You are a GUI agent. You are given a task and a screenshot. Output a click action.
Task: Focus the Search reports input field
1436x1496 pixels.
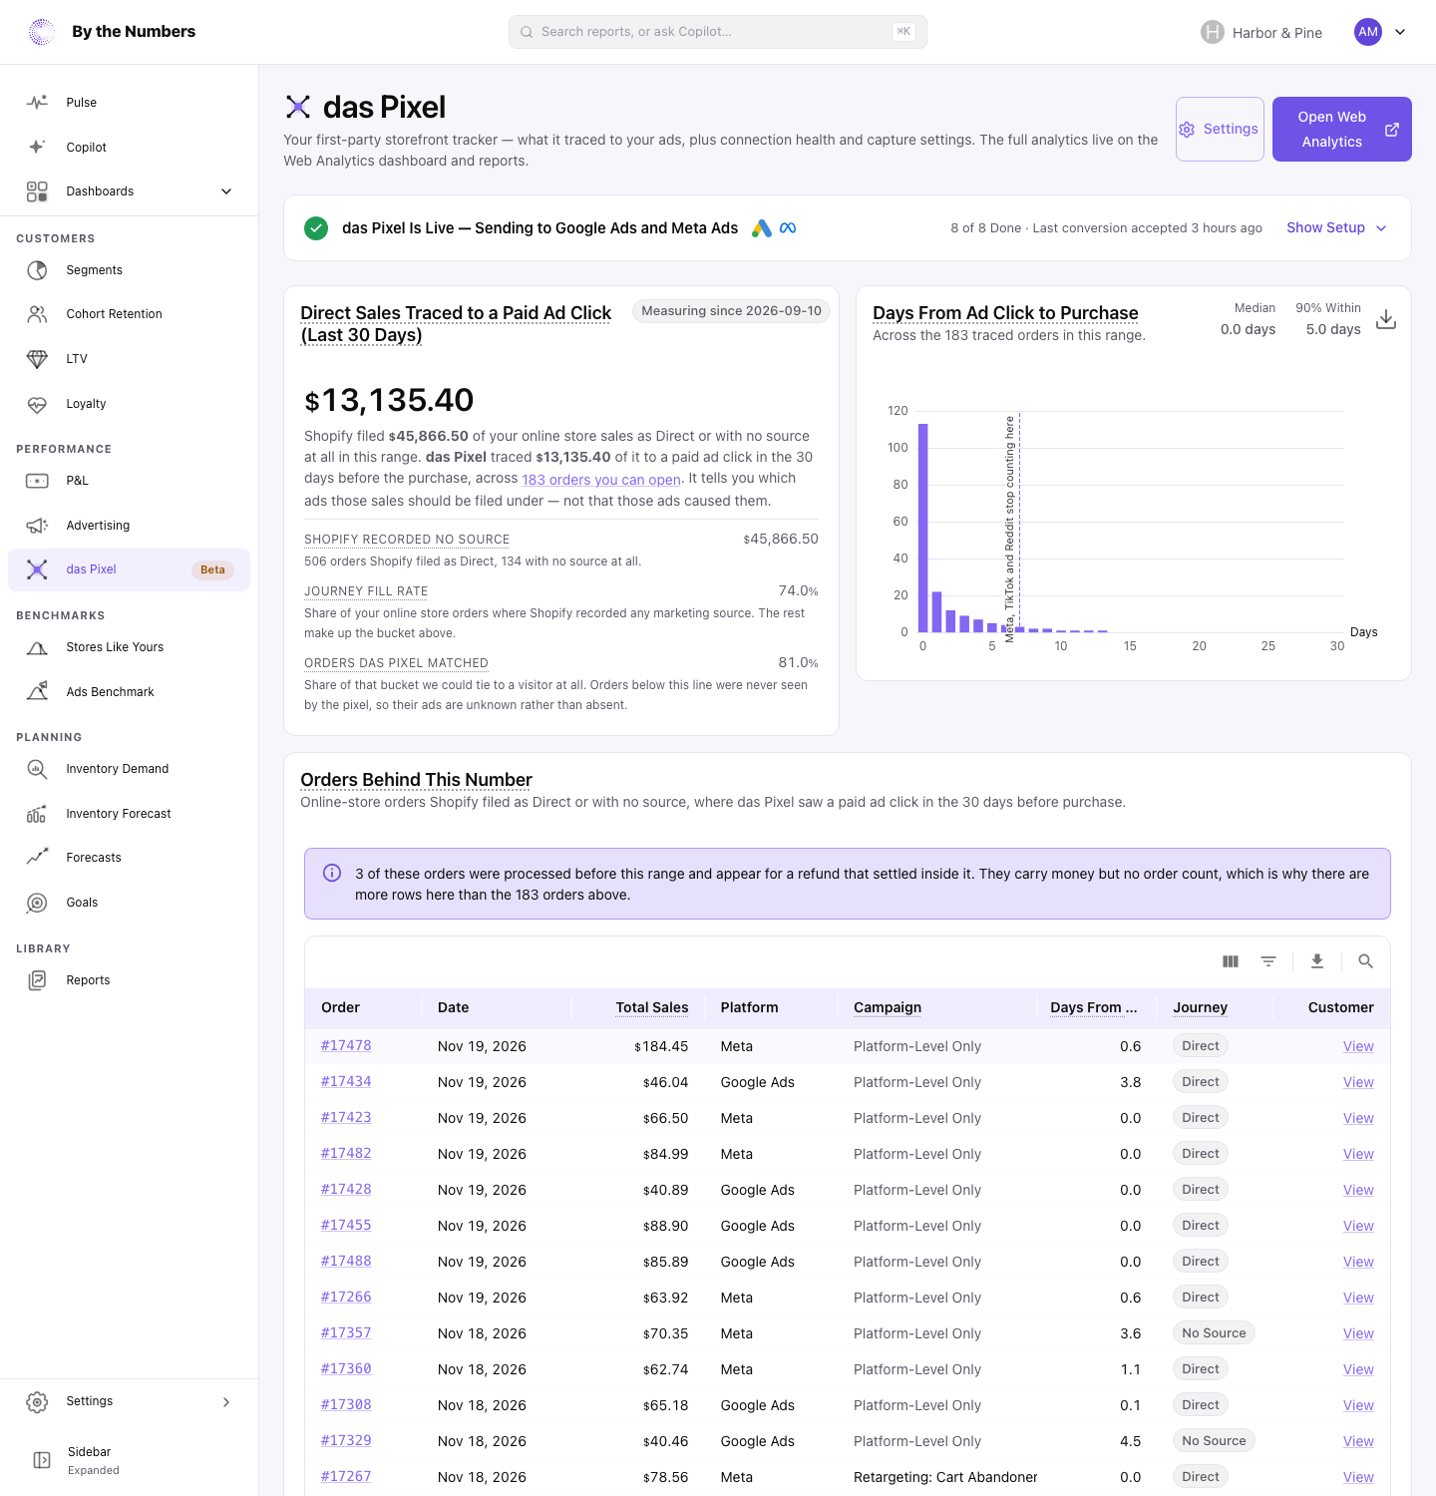coord(718,32)
